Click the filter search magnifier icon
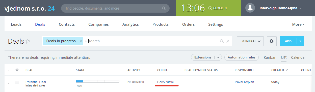 [x=222, y=41]
